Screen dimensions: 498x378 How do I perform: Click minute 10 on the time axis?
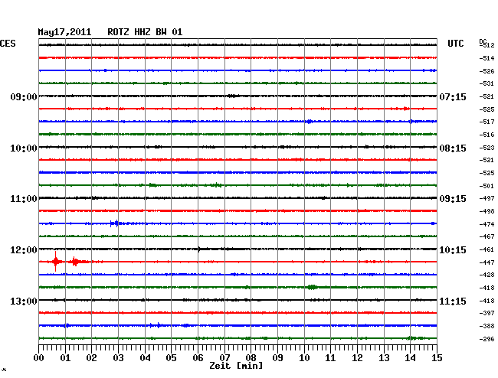click(x=304, y=357)
